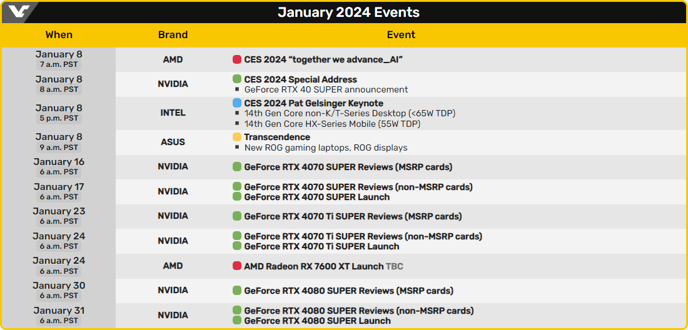This screenshot has width=688, height=330.
Task: Click "January 24" in the AMD Radeon row
Action: [x=59, y=261]
